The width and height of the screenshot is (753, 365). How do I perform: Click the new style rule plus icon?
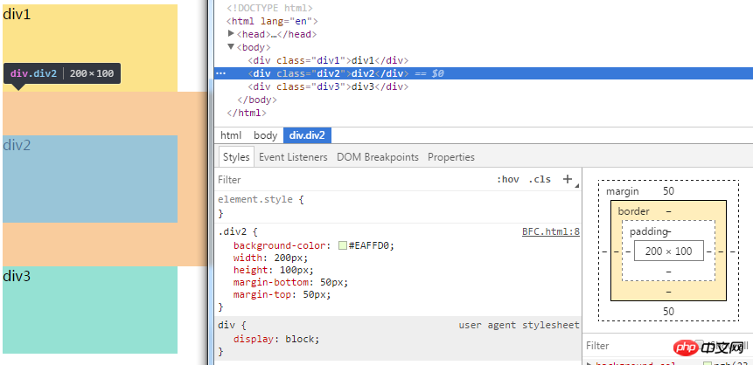coord(568,179)
